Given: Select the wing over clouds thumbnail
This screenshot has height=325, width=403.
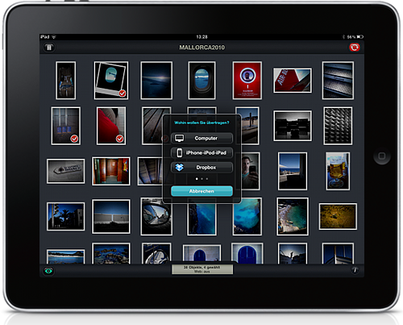Looking at the screenshot, I should pyautogui.click(x=156, y=81).
